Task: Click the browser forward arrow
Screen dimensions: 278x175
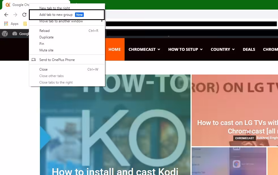Action: [x=15, y=15]
